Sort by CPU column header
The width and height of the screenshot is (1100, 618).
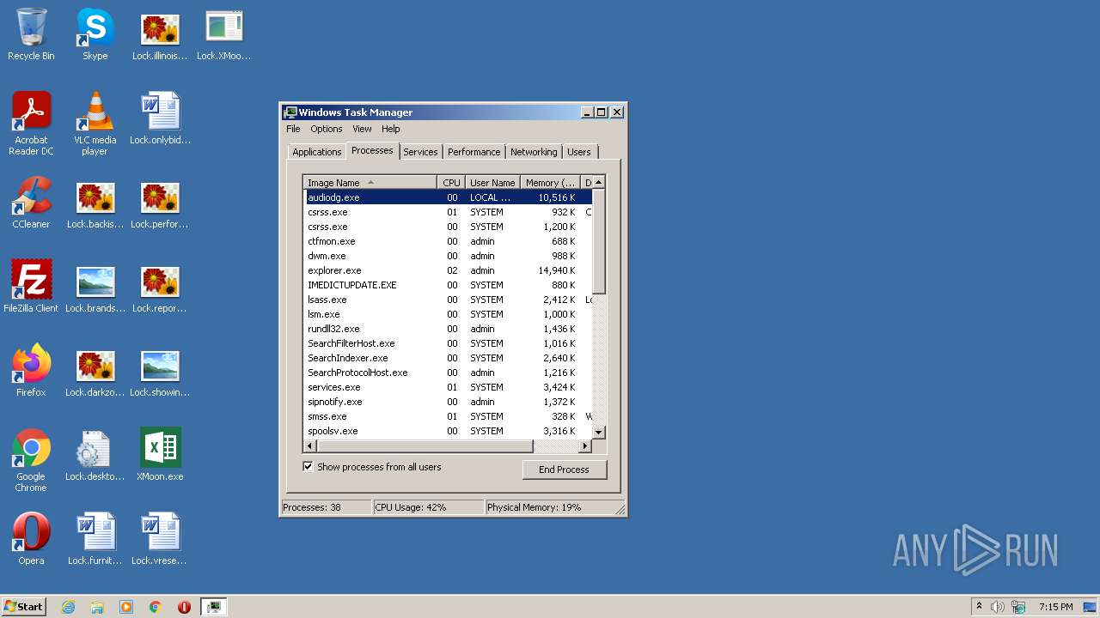pos(451,183)
